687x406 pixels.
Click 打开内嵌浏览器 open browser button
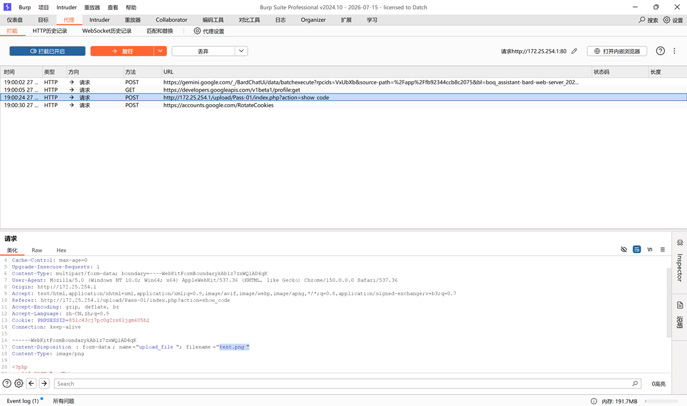click(617, 51)
